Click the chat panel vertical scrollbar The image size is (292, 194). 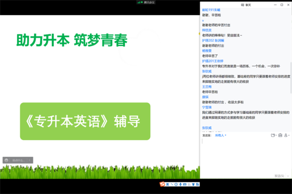click(291, 78)
